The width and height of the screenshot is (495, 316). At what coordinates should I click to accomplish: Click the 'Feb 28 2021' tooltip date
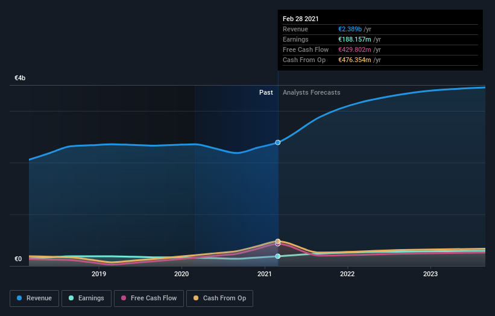point(300,19)
